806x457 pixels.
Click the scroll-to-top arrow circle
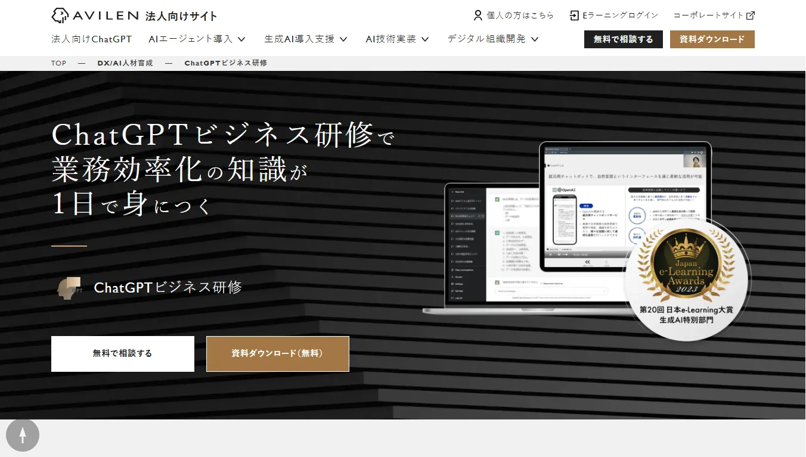pyautogui.click(x=23, y=436)
